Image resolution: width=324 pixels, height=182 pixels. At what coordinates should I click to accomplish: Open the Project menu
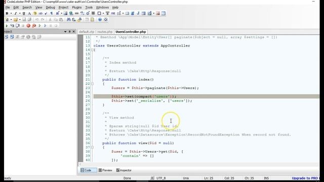(x=63, y=8)
